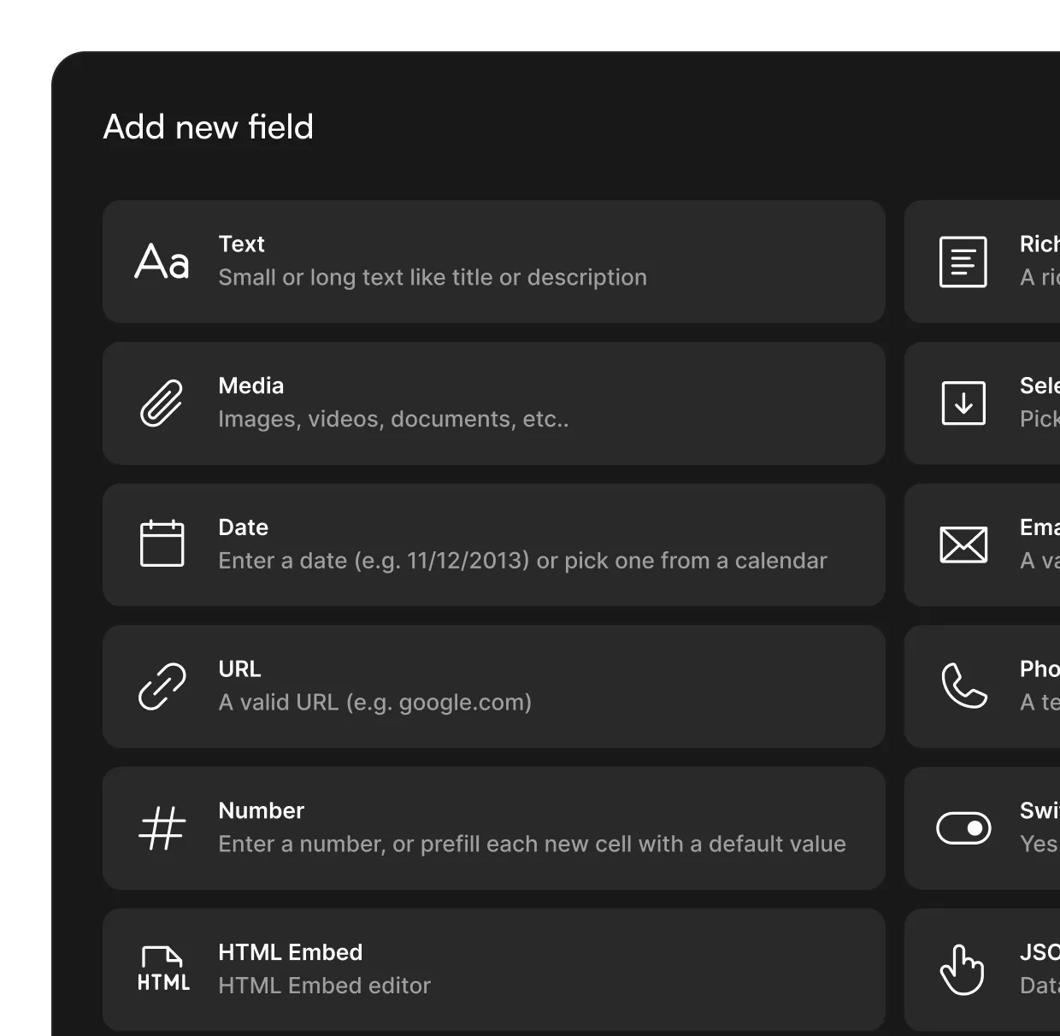Screen dimensions: 1060x1036
Task: Choose the Media field type card
Action: pos(494,403)
